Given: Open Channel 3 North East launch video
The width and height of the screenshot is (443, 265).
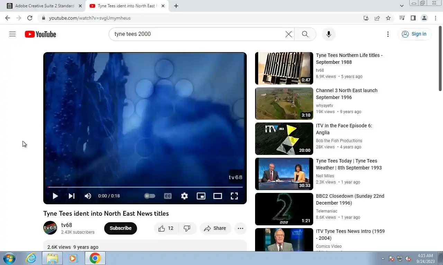Looking at the screenshot, I should [347, 94].
